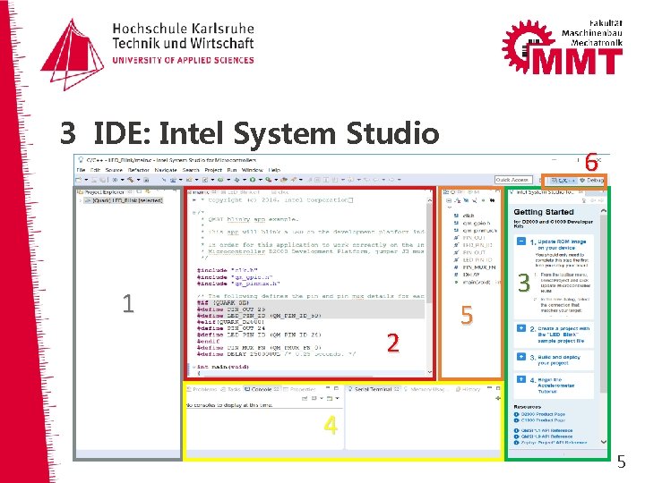
Task: Click the Debug bug toolbar icon
Action: point(236,180)
